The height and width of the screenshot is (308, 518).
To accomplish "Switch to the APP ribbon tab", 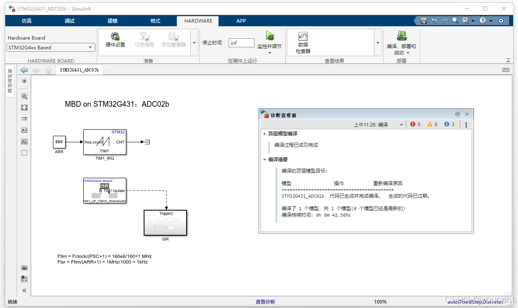I will pyautogui.click(x=241, y=21).
